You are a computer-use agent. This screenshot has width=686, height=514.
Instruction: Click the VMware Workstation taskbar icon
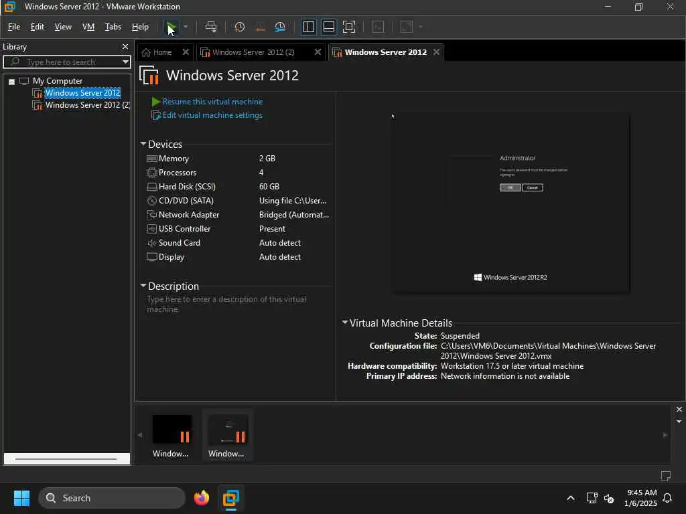pos(231,498)
